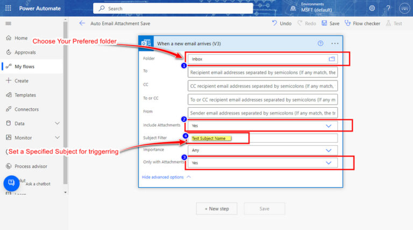The image size is (413, 230).
Task: Go back with the left arrow
Action: point(82,24)
